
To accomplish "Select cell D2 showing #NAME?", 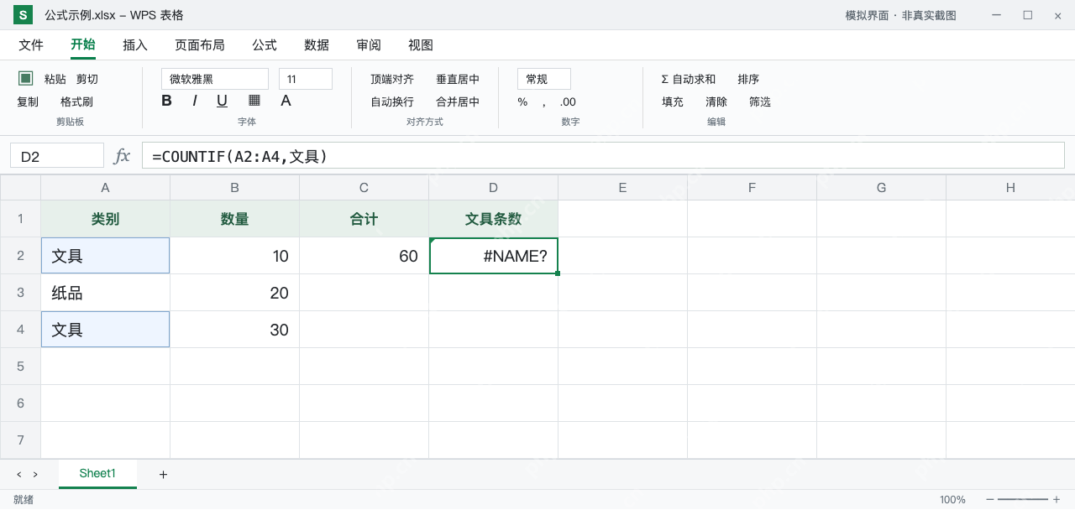I will [494, 256].
